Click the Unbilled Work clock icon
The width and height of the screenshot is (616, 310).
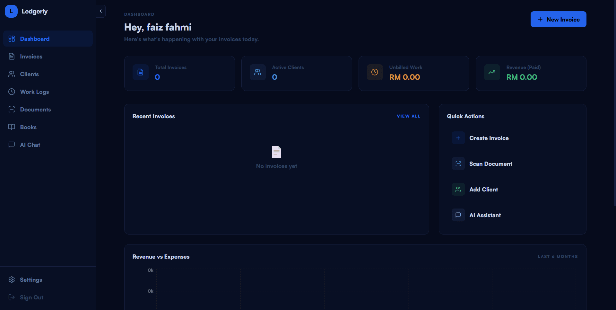click(x=375, y=72)
